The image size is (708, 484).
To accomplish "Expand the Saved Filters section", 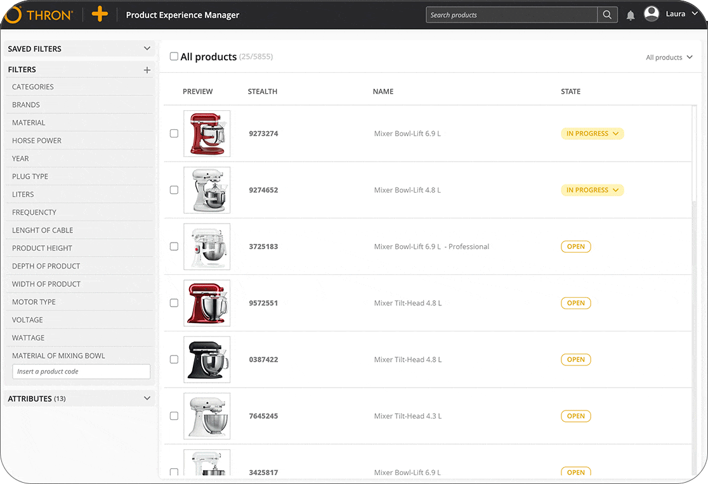I will (x=147, y=49).
